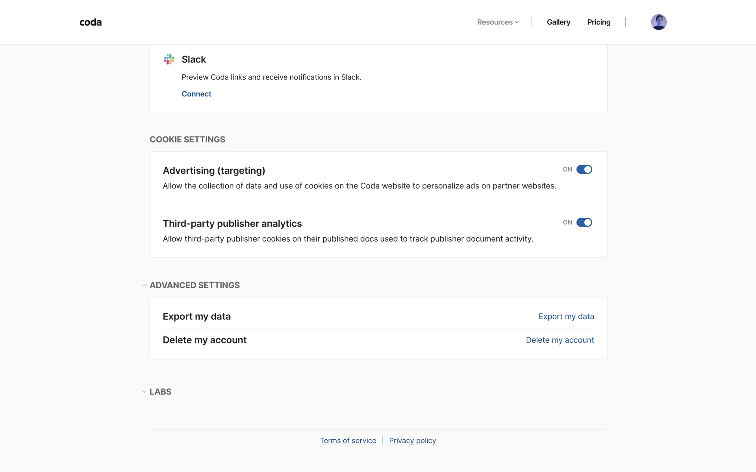Turn off Third-party publisher analytics toggle
Viewport: 756px width, 472px height.
tap(584, 223)
